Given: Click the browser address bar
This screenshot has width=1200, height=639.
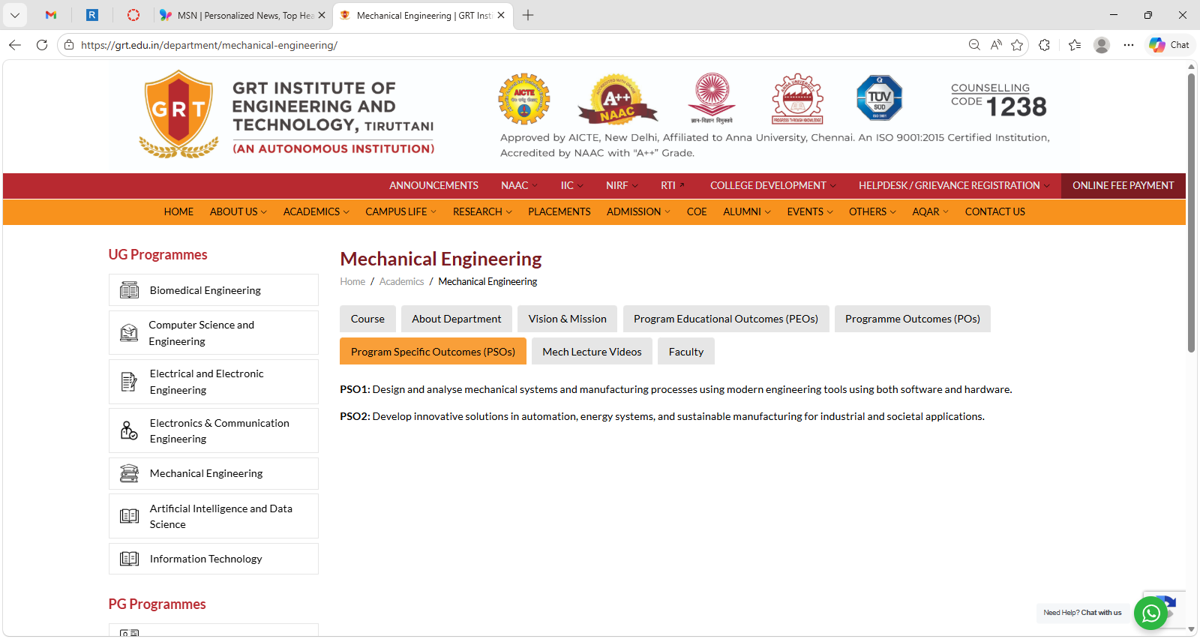Looking at the screenshot, I should click(510, 45).
